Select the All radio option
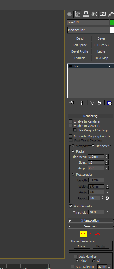Viewport: 114px width, 269px height. coord(94,261)
